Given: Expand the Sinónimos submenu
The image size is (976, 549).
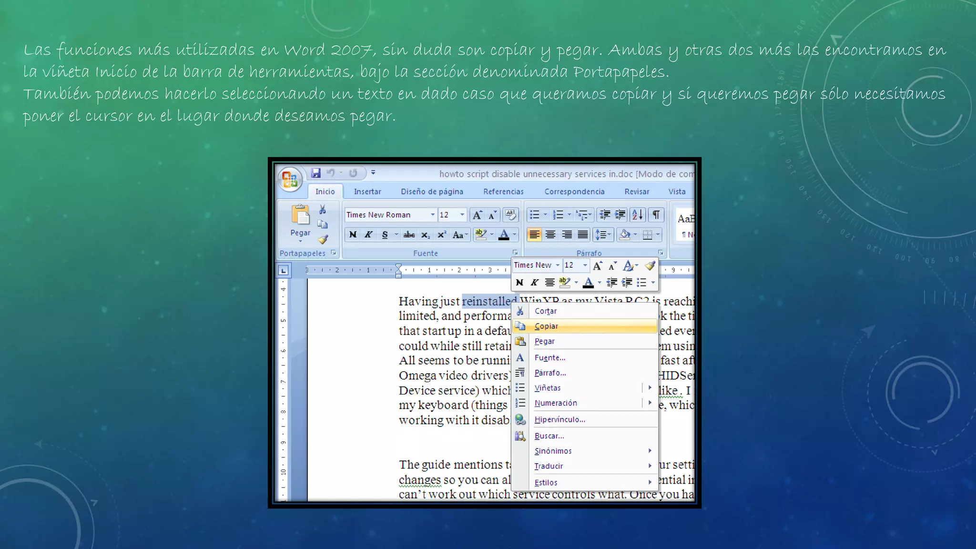Looking at the screenshot, I should point(585,451).
